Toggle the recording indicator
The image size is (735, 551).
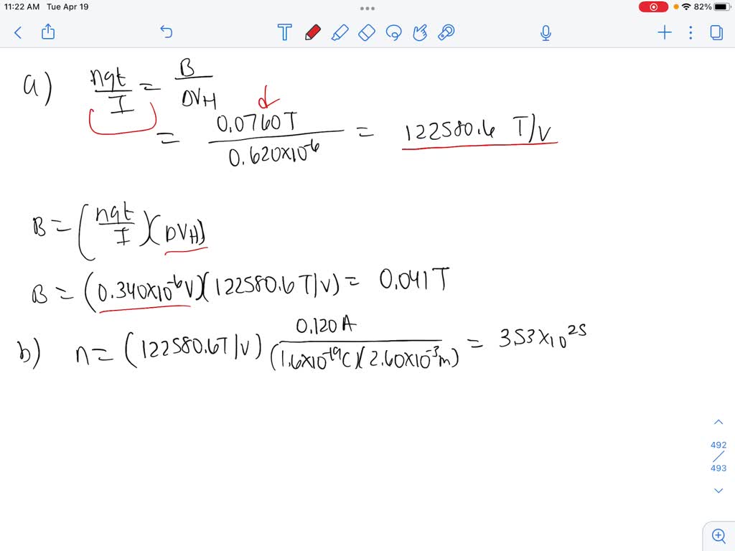pyautogui.click(x=653, y=6)
